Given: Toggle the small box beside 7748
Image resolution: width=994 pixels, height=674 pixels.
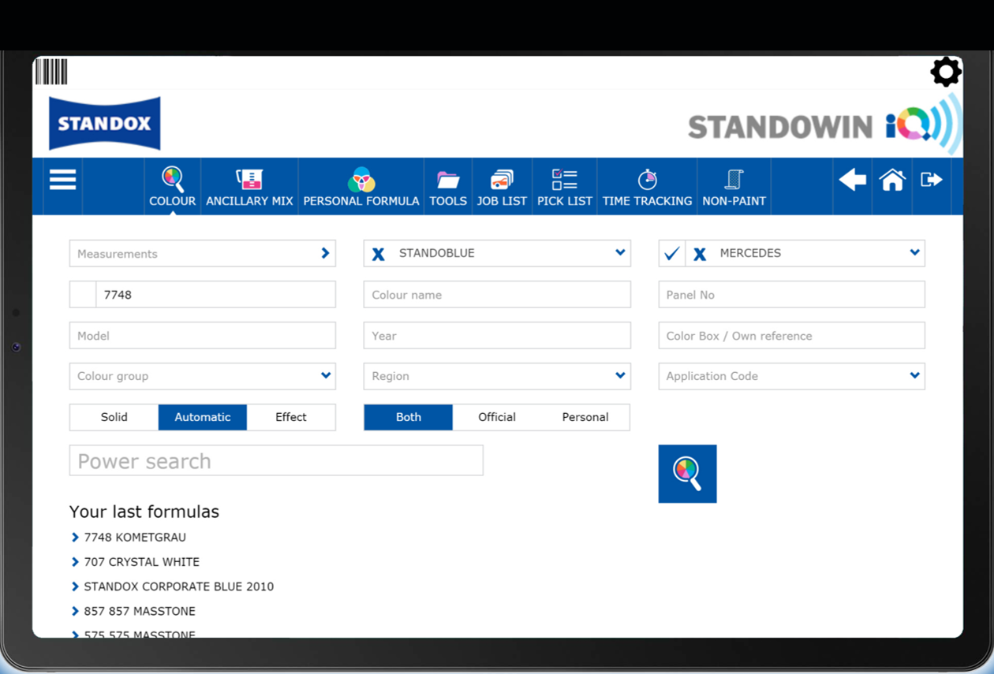Looking at the screenshot, I should click(83, 295).
